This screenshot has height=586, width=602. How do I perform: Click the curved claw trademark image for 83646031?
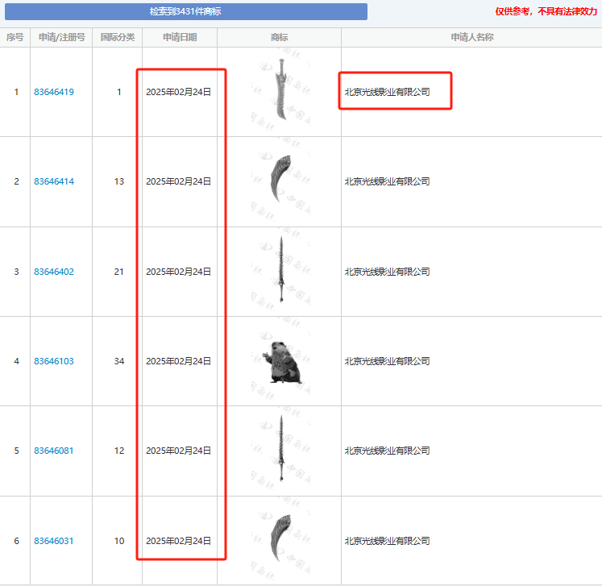(280, 539)
